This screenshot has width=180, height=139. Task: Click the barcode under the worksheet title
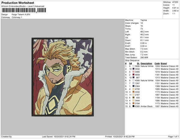[x=24, y=10]
